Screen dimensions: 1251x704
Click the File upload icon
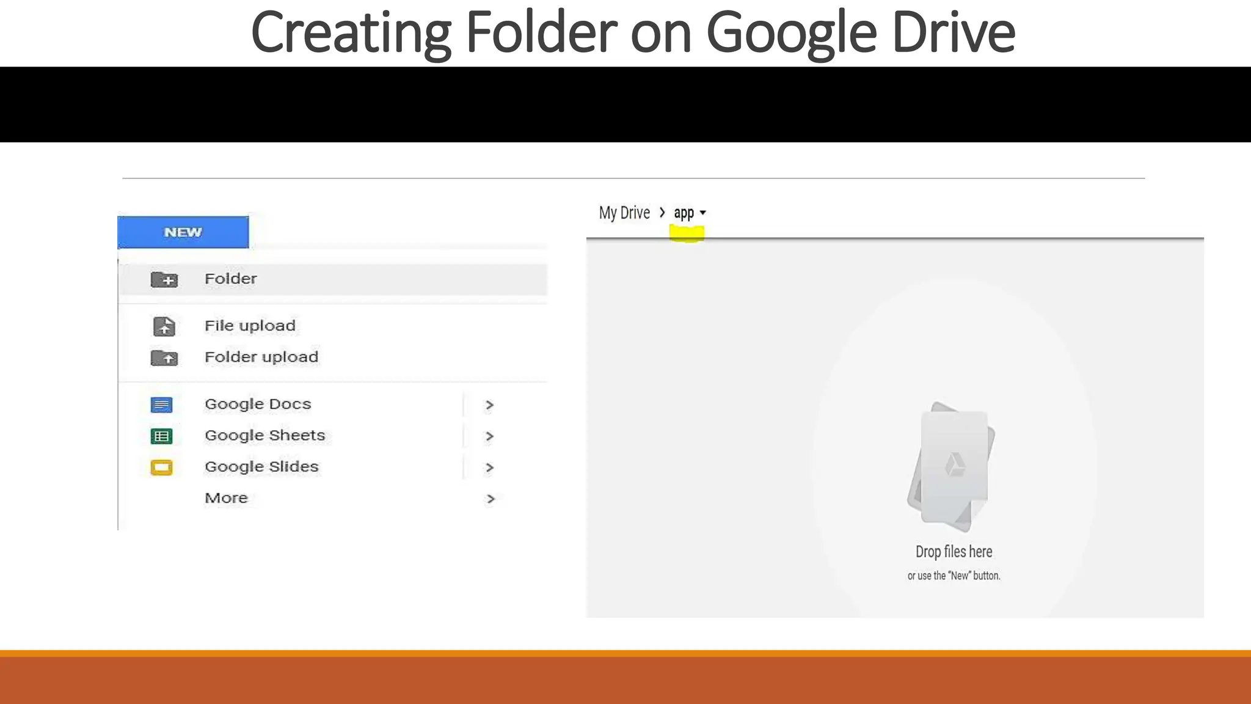[x=164, y=326]
